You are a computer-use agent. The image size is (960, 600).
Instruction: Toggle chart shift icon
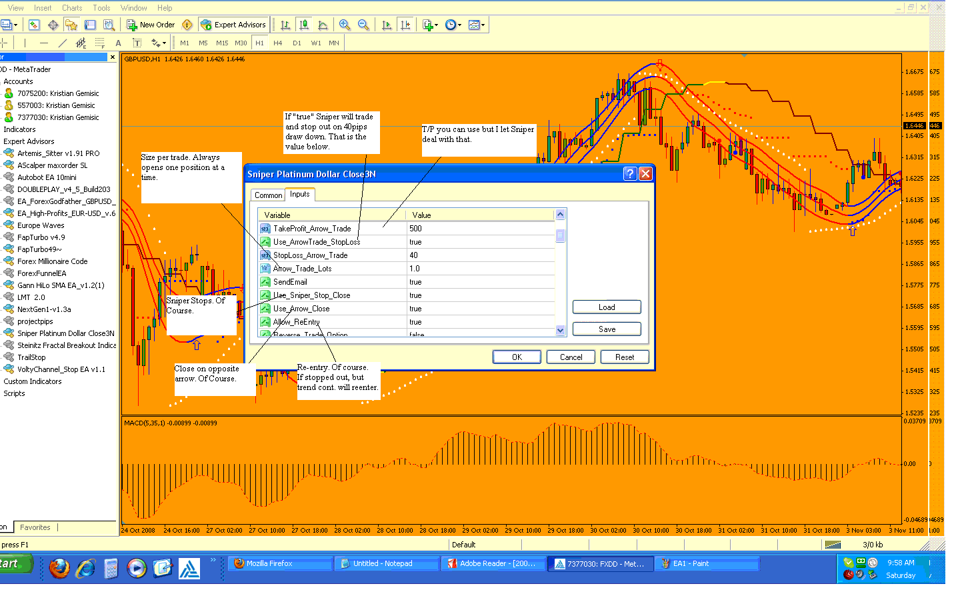[405, 25]
